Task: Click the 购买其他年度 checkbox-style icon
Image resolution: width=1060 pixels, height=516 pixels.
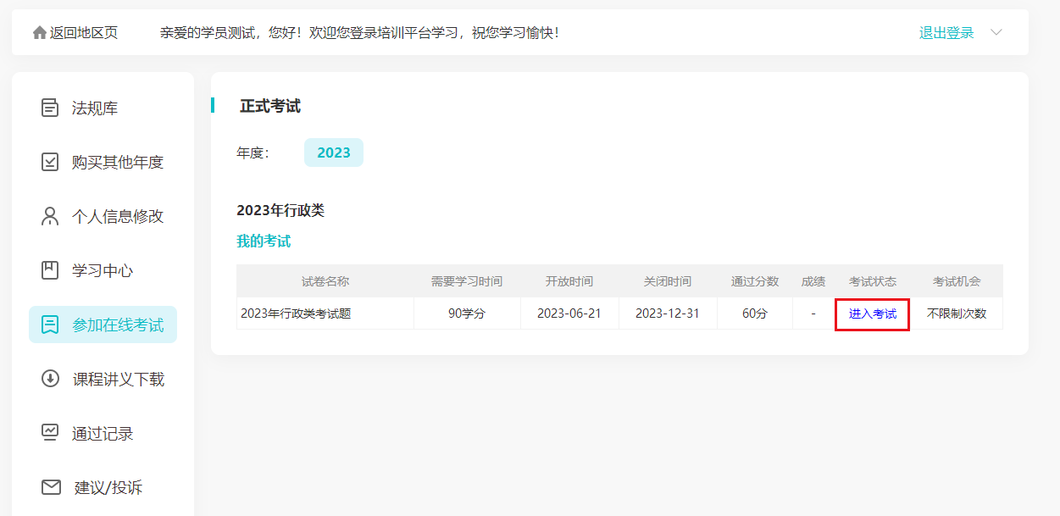Action: point(50,162)
